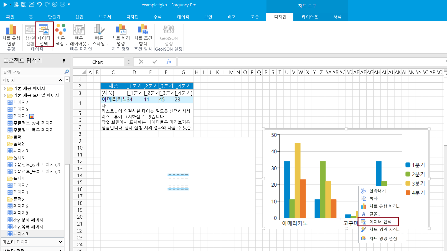Viewport: 447px width, 251px height.
Task: Click the fx formula icon
Action: tap(169, 62)
